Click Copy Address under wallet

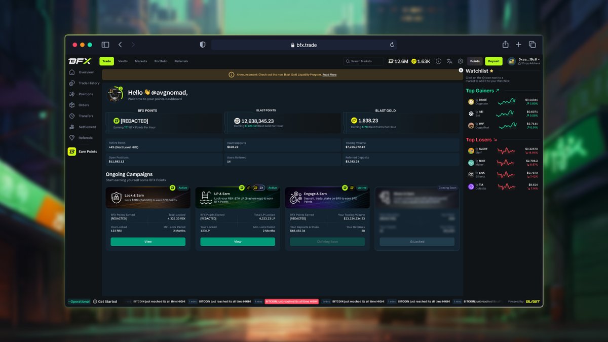coord(530,63)
